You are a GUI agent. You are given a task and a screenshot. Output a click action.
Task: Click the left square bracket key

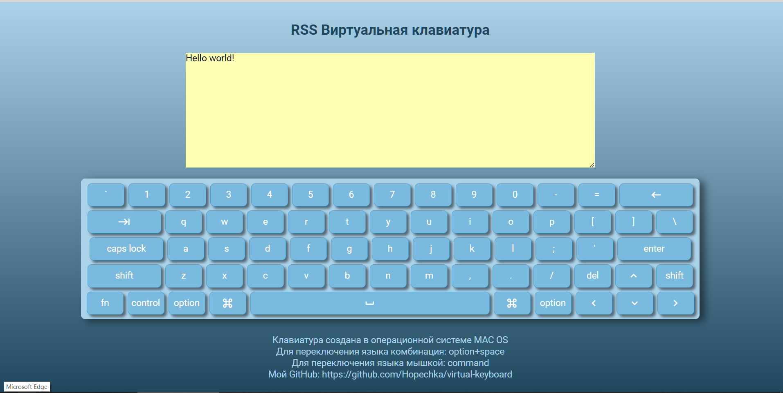[x=592, y=222]
